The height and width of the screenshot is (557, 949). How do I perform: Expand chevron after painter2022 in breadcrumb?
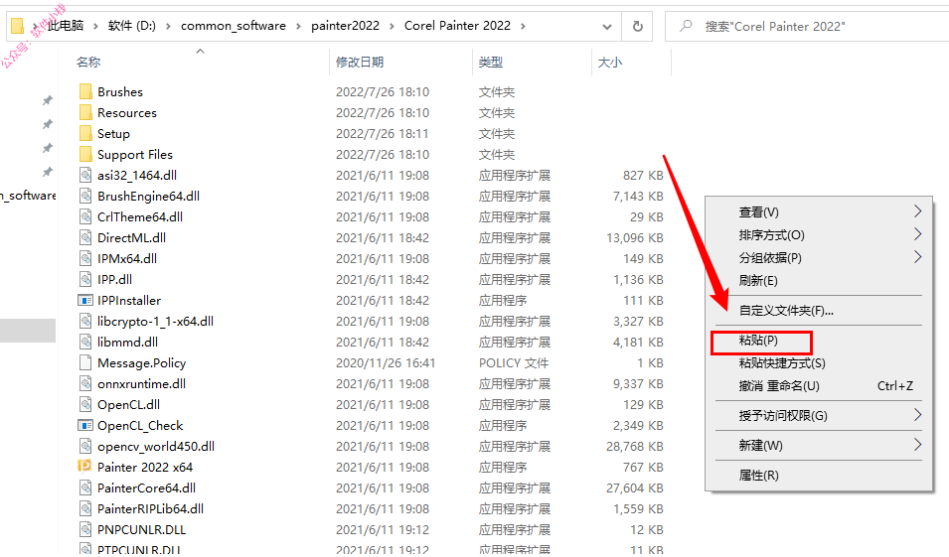[x=393, y=26]
